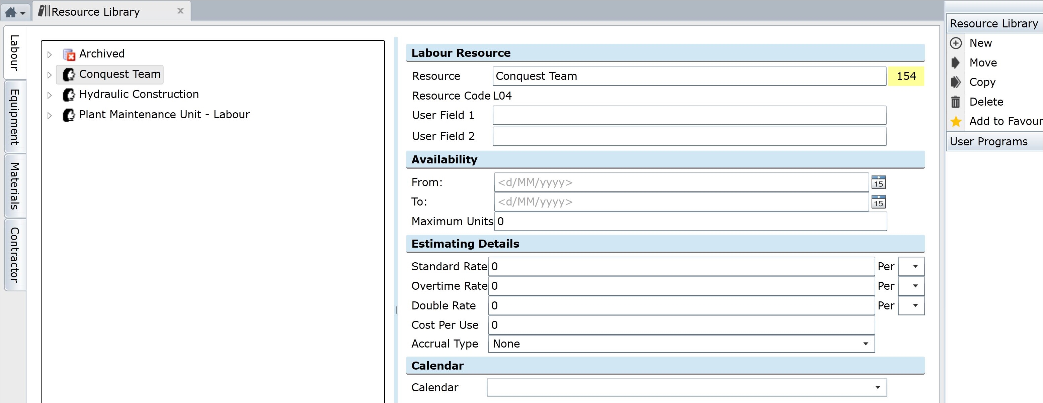Click the Labour Resource section header
1043x403 pixels.
point(665,53)
